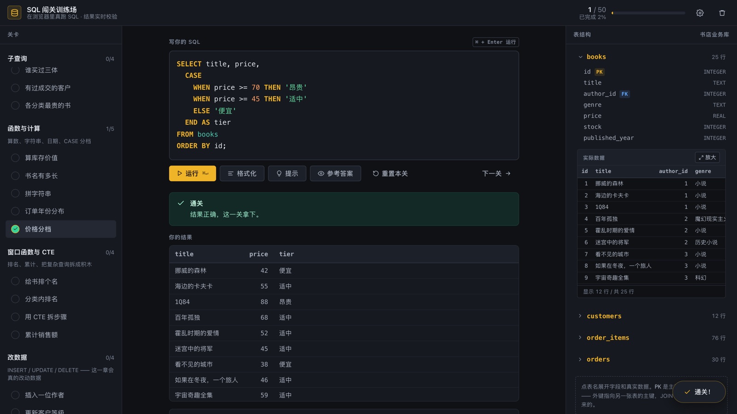
Task: Open level 累计销售额
Action: (x=61, y=335)
